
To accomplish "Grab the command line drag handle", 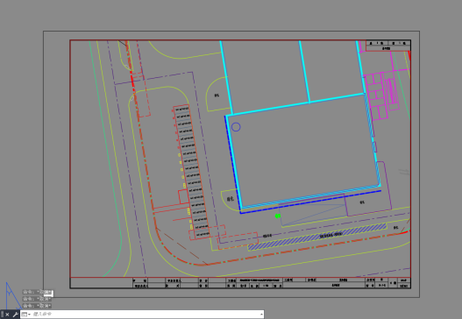I will [2, 315].
